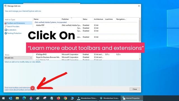Switch to Wondershare Screen recorder taskbar window

[x=109, y=98]
